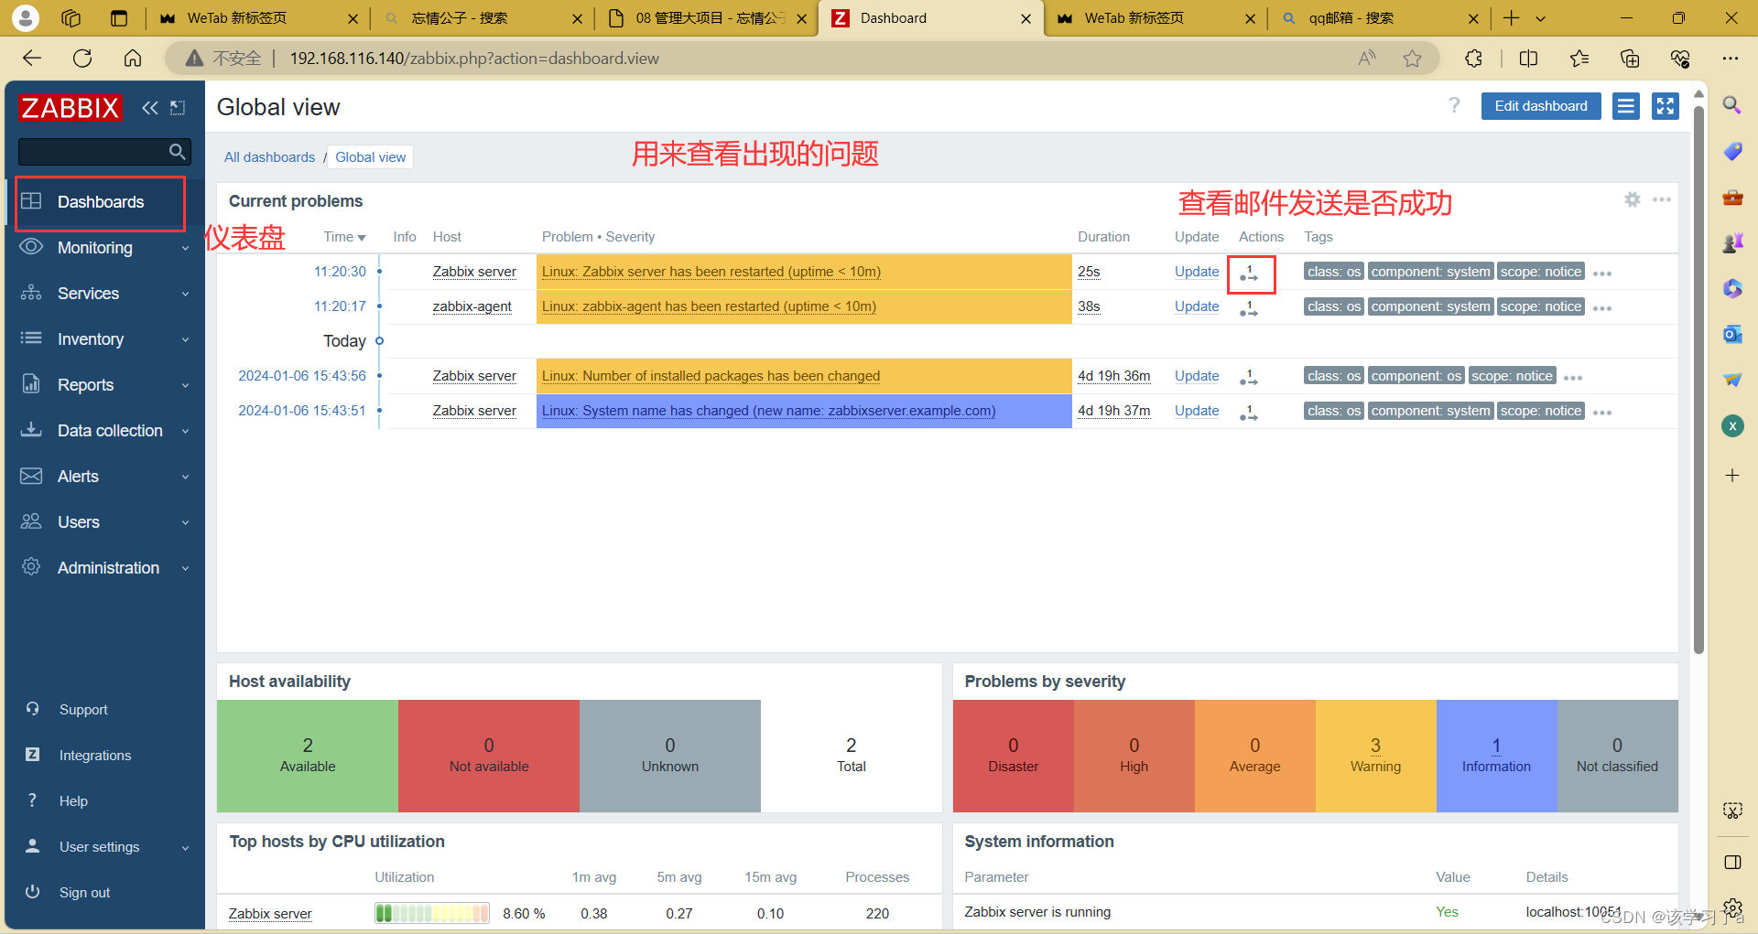1758x934 pixels.
Task: Click the 11:20:17 problem time link
Action: coord(340,306)
